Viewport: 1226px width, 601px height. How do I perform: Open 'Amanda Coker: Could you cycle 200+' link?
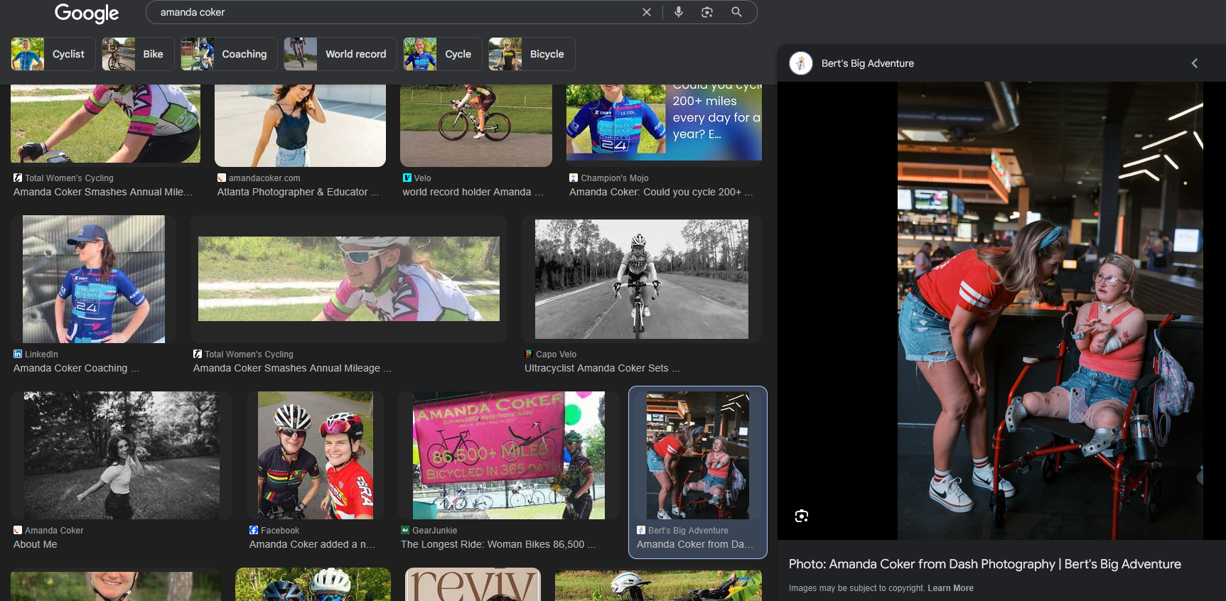click(661, 192)
